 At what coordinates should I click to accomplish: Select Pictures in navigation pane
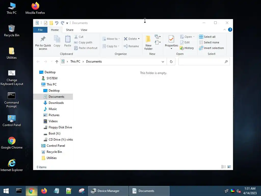pos(54,115)
